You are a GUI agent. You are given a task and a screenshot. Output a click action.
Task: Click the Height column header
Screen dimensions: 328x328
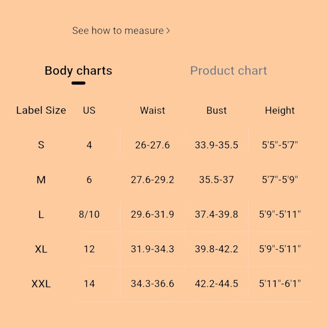click(x=280, y=111)
